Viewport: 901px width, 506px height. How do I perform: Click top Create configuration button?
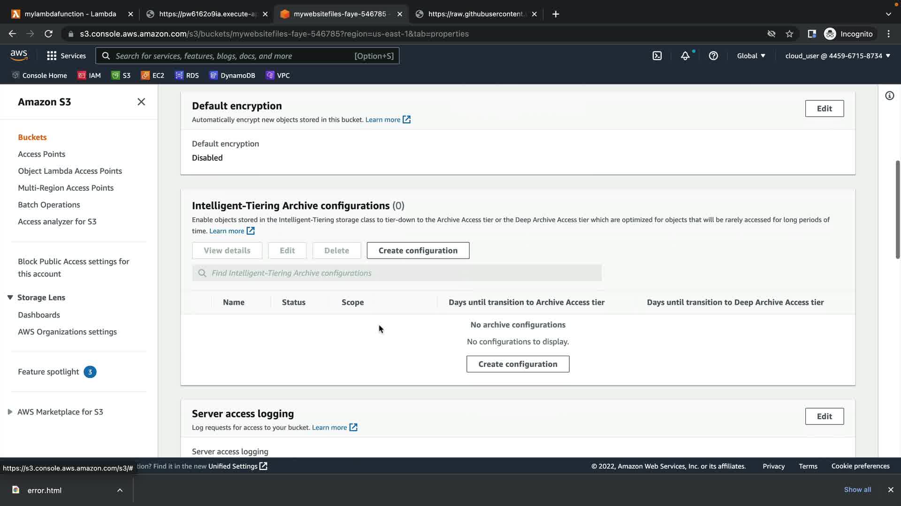pyautogui.click(x=418, y=251)
